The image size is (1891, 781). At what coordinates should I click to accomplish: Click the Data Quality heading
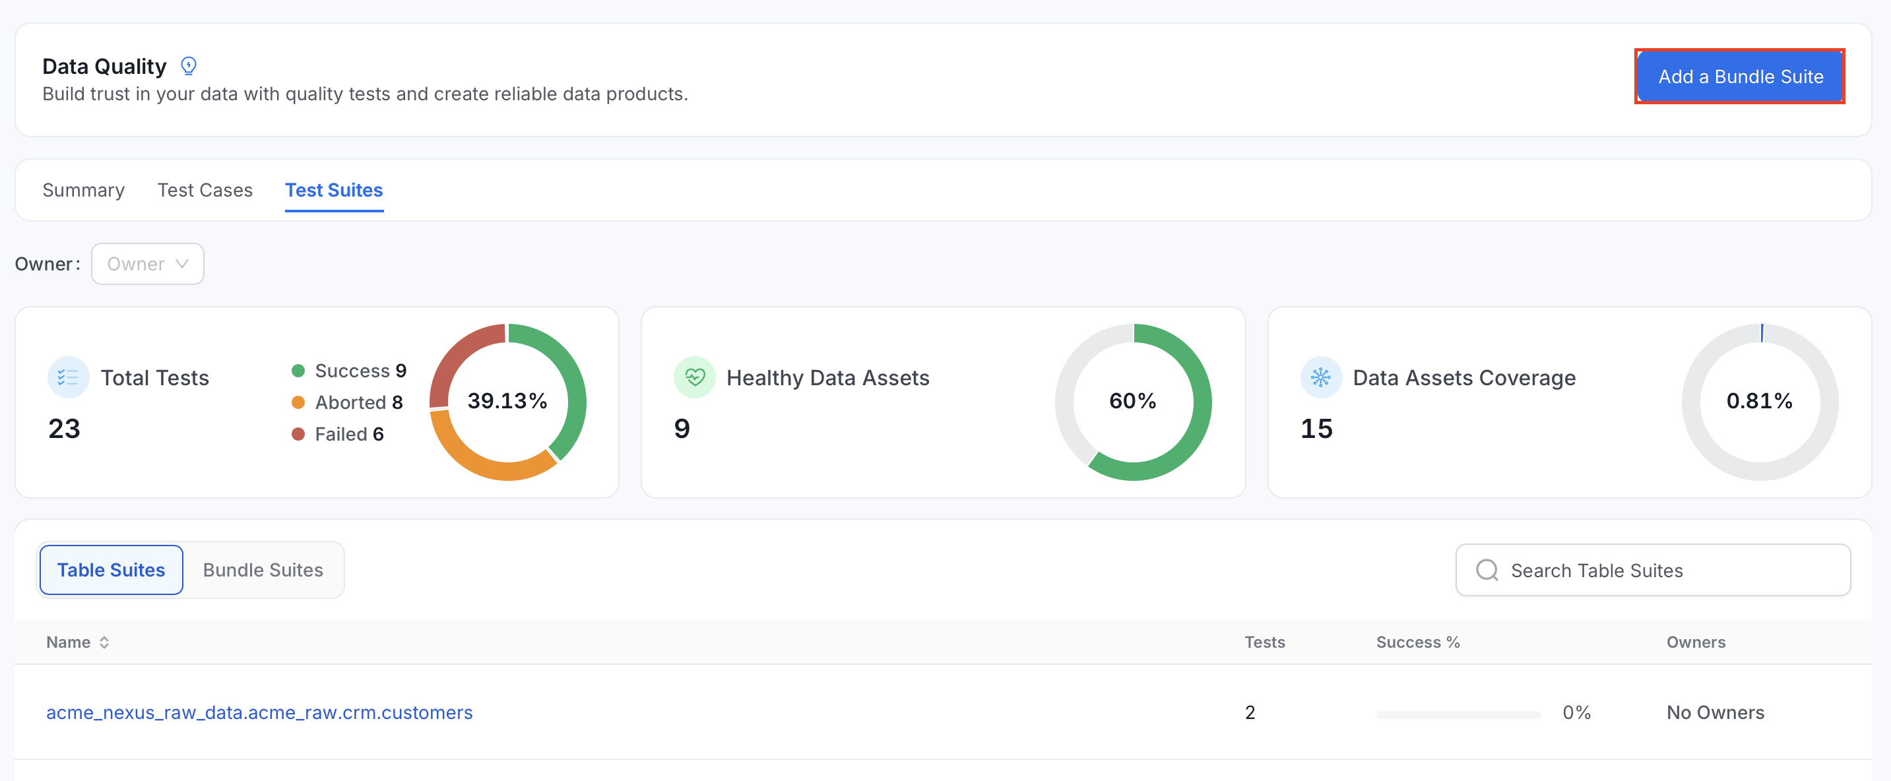point(104,66)
